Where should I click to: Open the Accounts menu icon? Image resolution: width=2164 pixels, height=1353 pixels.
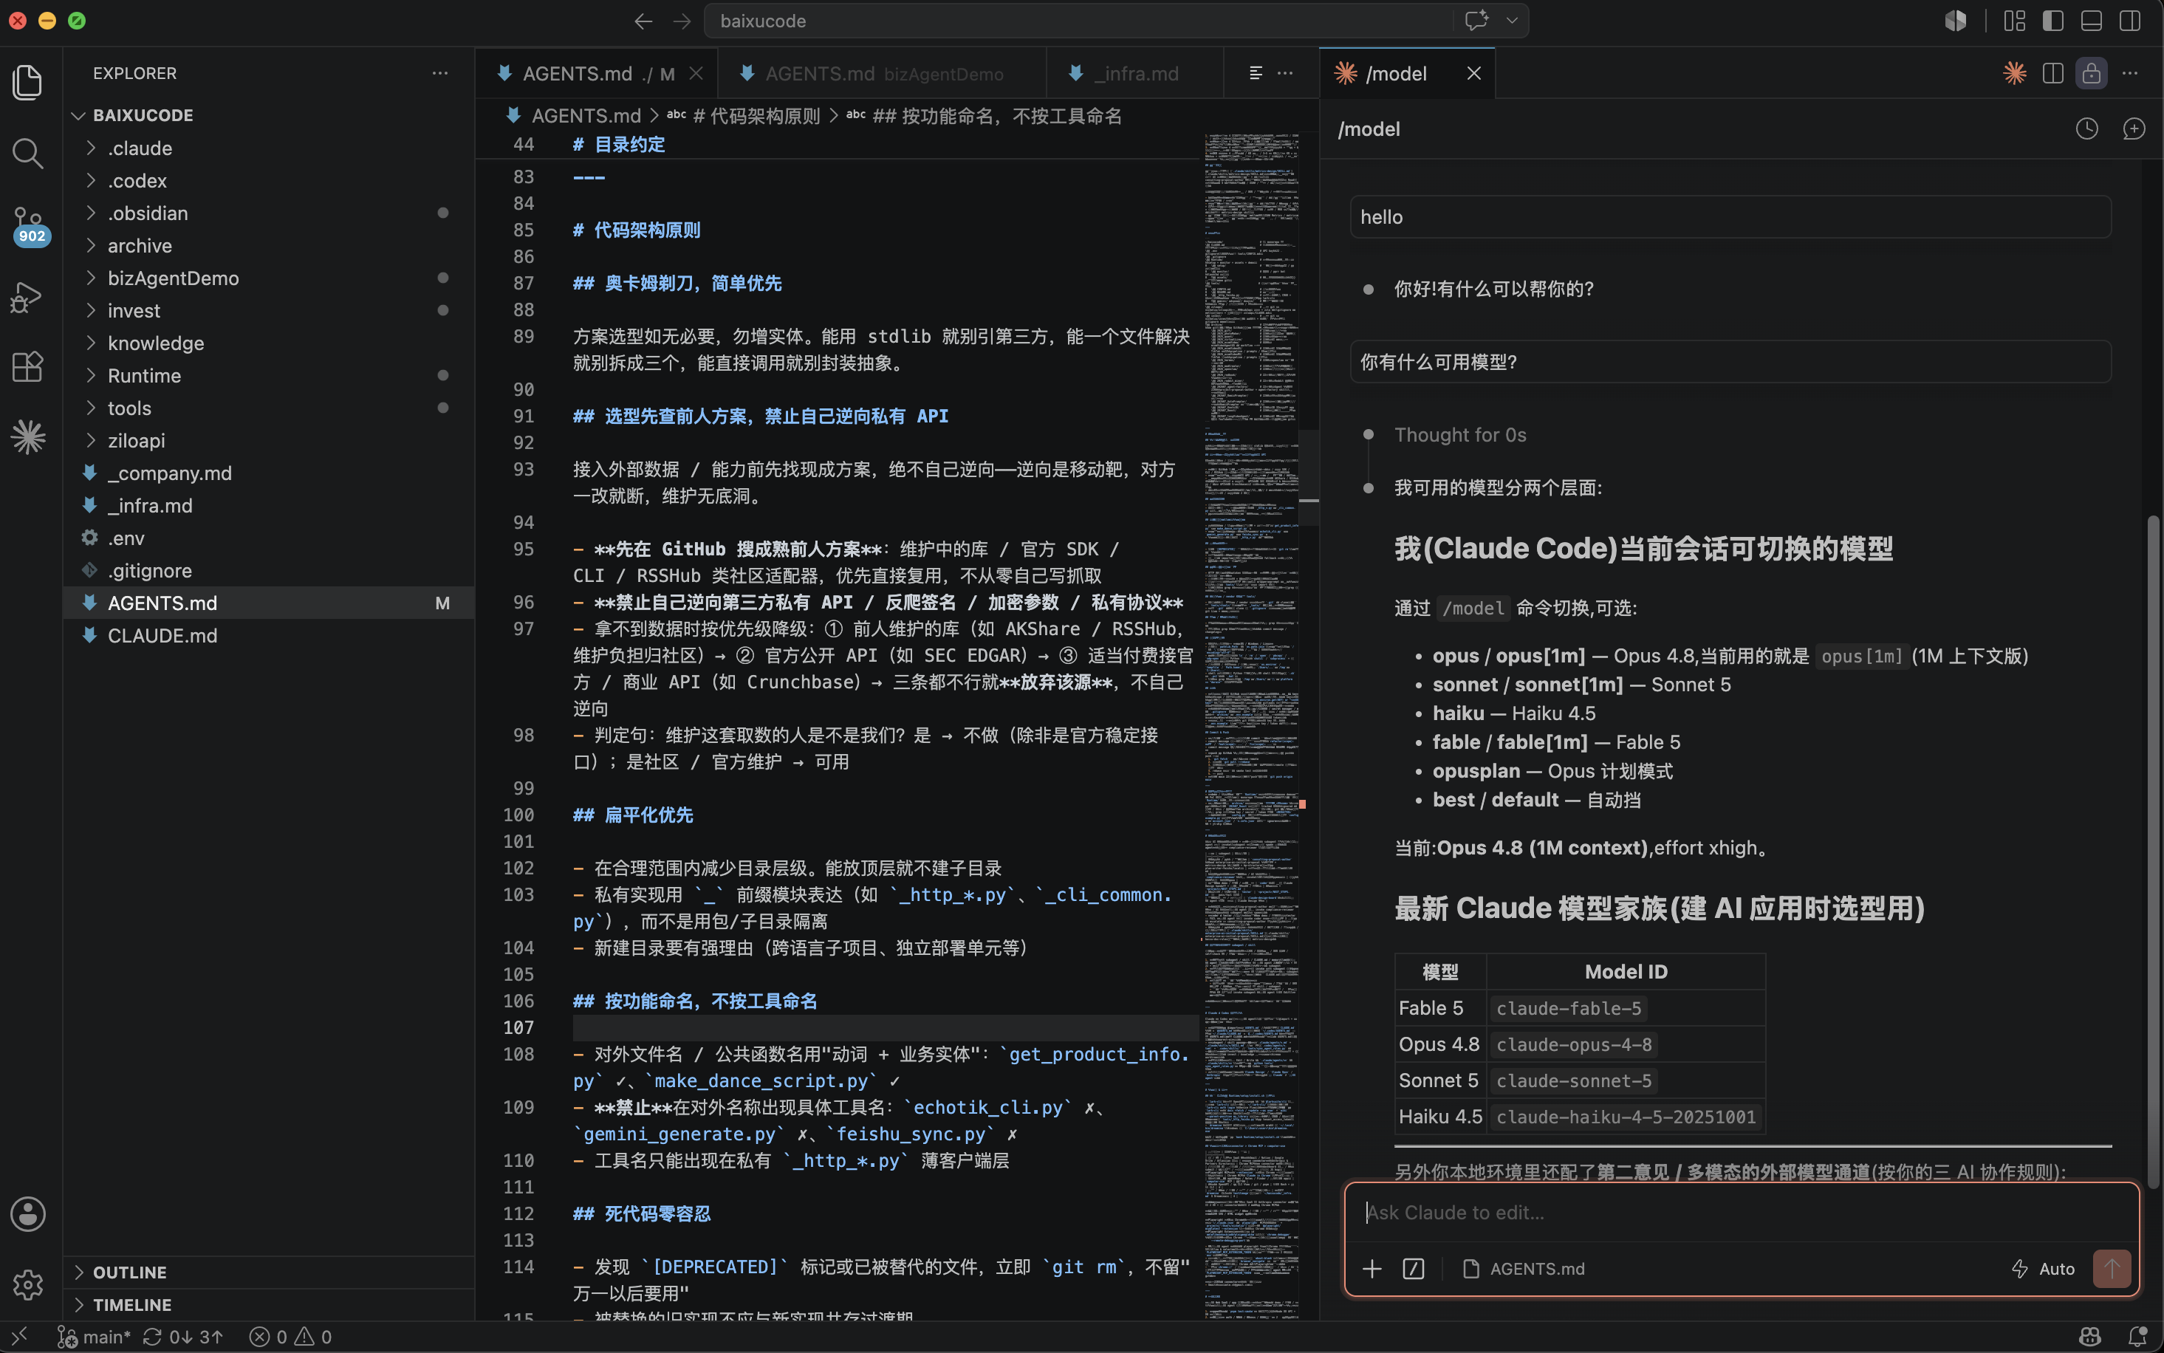pos(28,1214)
